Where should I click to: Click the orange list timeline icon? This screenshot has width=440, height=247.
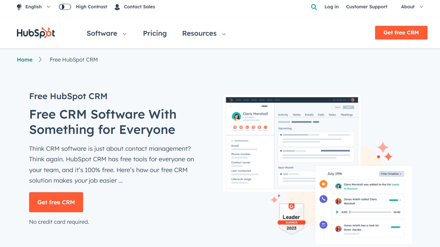coord(323,184)
